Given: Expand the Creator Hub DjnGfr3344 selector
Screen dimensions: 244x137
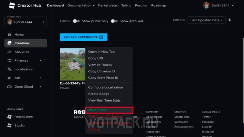Looking at the screenshot, I should click(x=25, y=22).
